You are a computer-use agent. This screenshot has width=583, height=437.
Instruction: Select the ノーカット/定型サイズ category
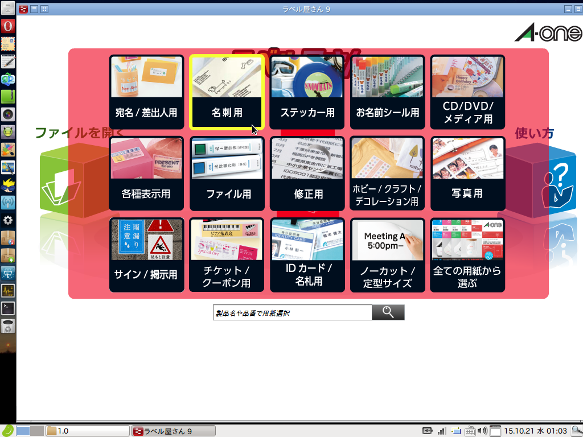point(387,255)
